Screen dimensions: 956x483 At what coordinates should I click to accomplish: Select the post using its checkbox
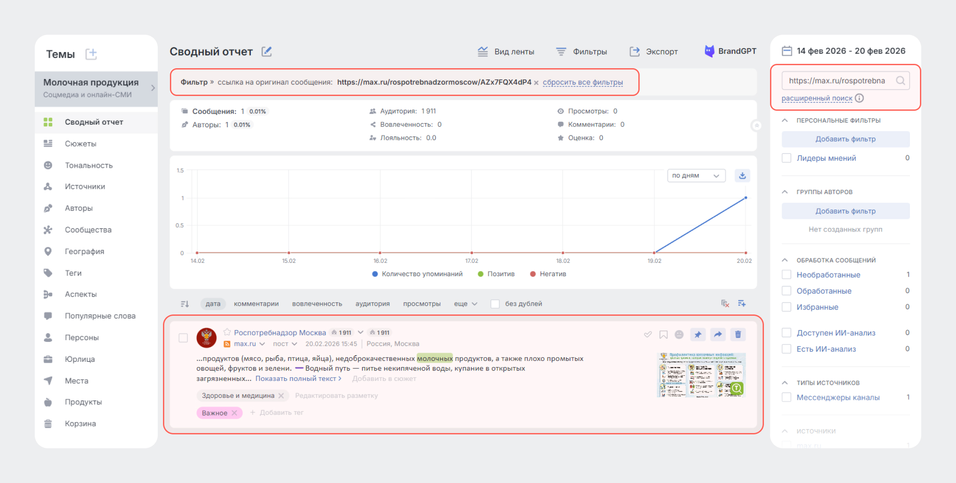183,338
